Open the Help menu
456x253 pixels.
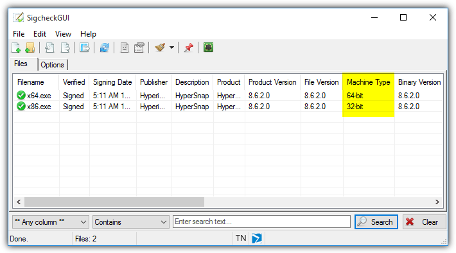(88, 34)
